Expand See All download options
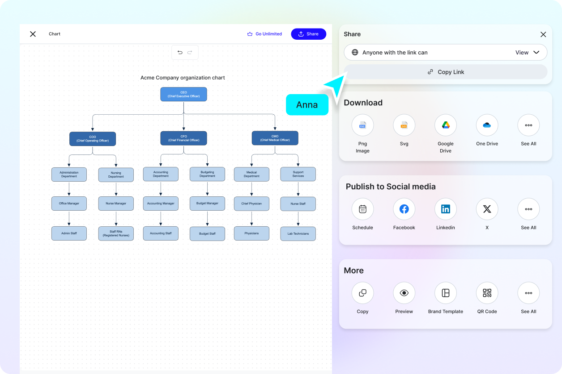562x374 pixels. [x=528, y=125]
